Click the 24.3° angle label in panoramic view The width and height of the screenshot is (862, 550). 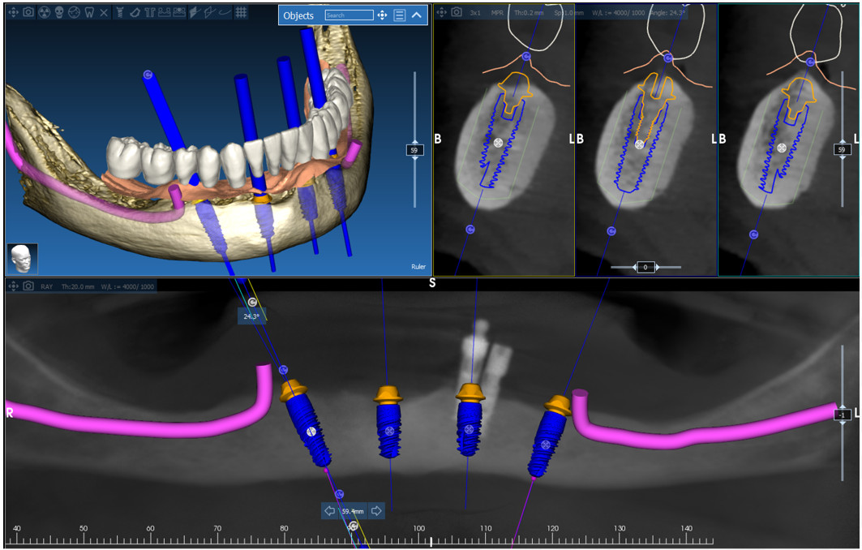pyautogui.click(x=251, y=316)
